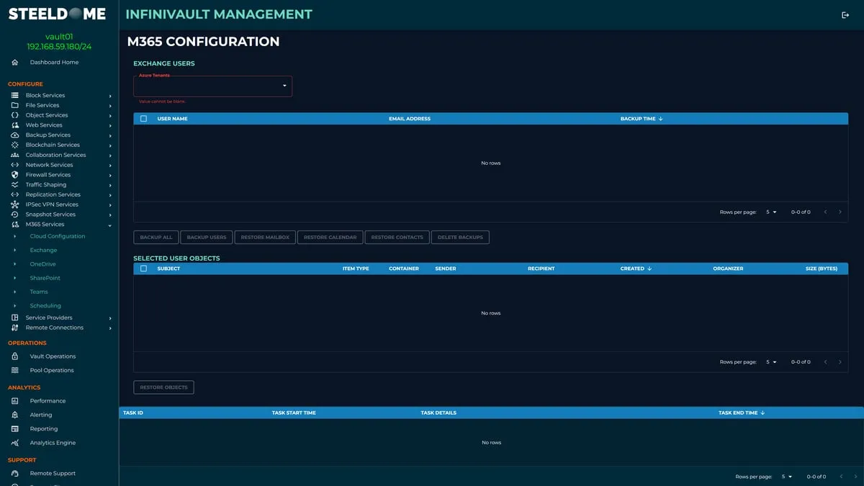Open the Teams configuration page
This screenshot has height=486, width=864.
pos(38,292)
